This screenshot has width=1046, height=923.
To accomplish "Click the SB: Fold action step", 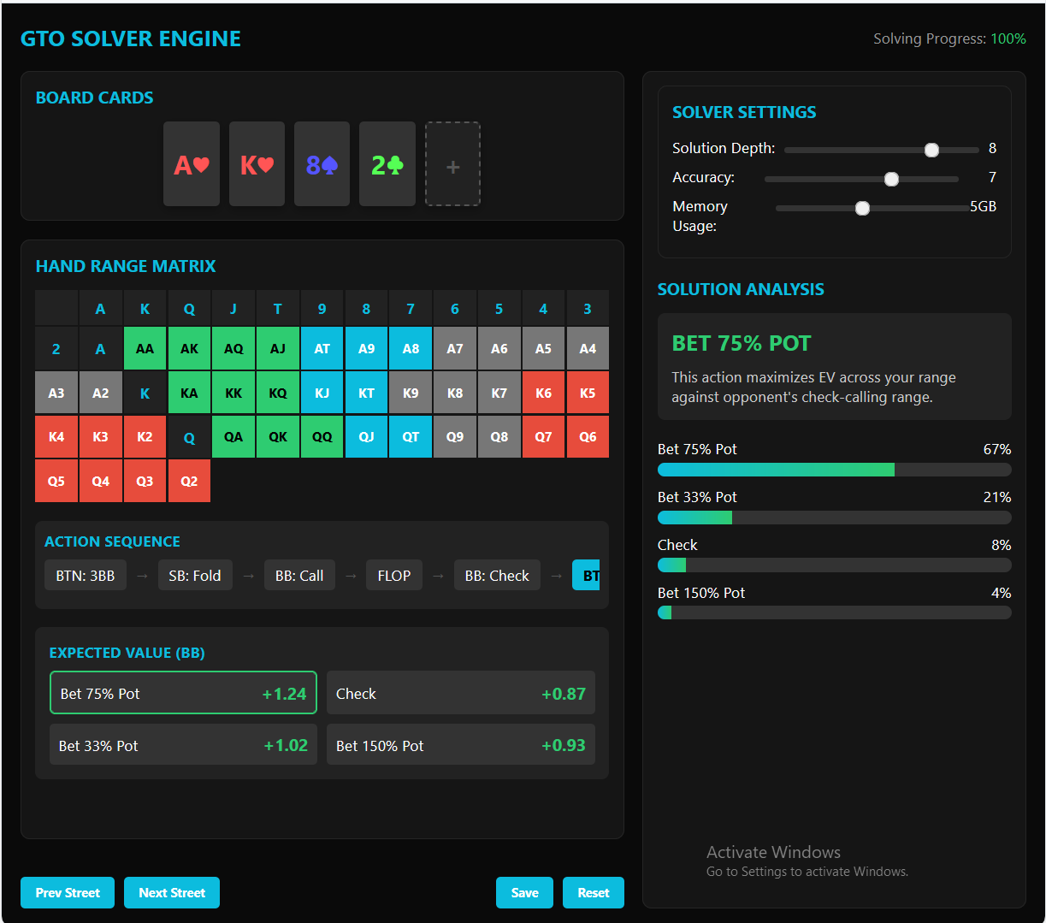I will point(195,576).
